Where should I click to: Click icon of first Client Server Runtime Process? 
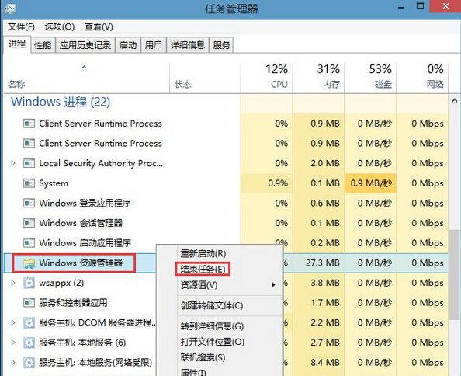tap(29, 124)
